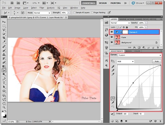Click the Auto button in Curves
165x125 pixels.
[x=157, y=61]
